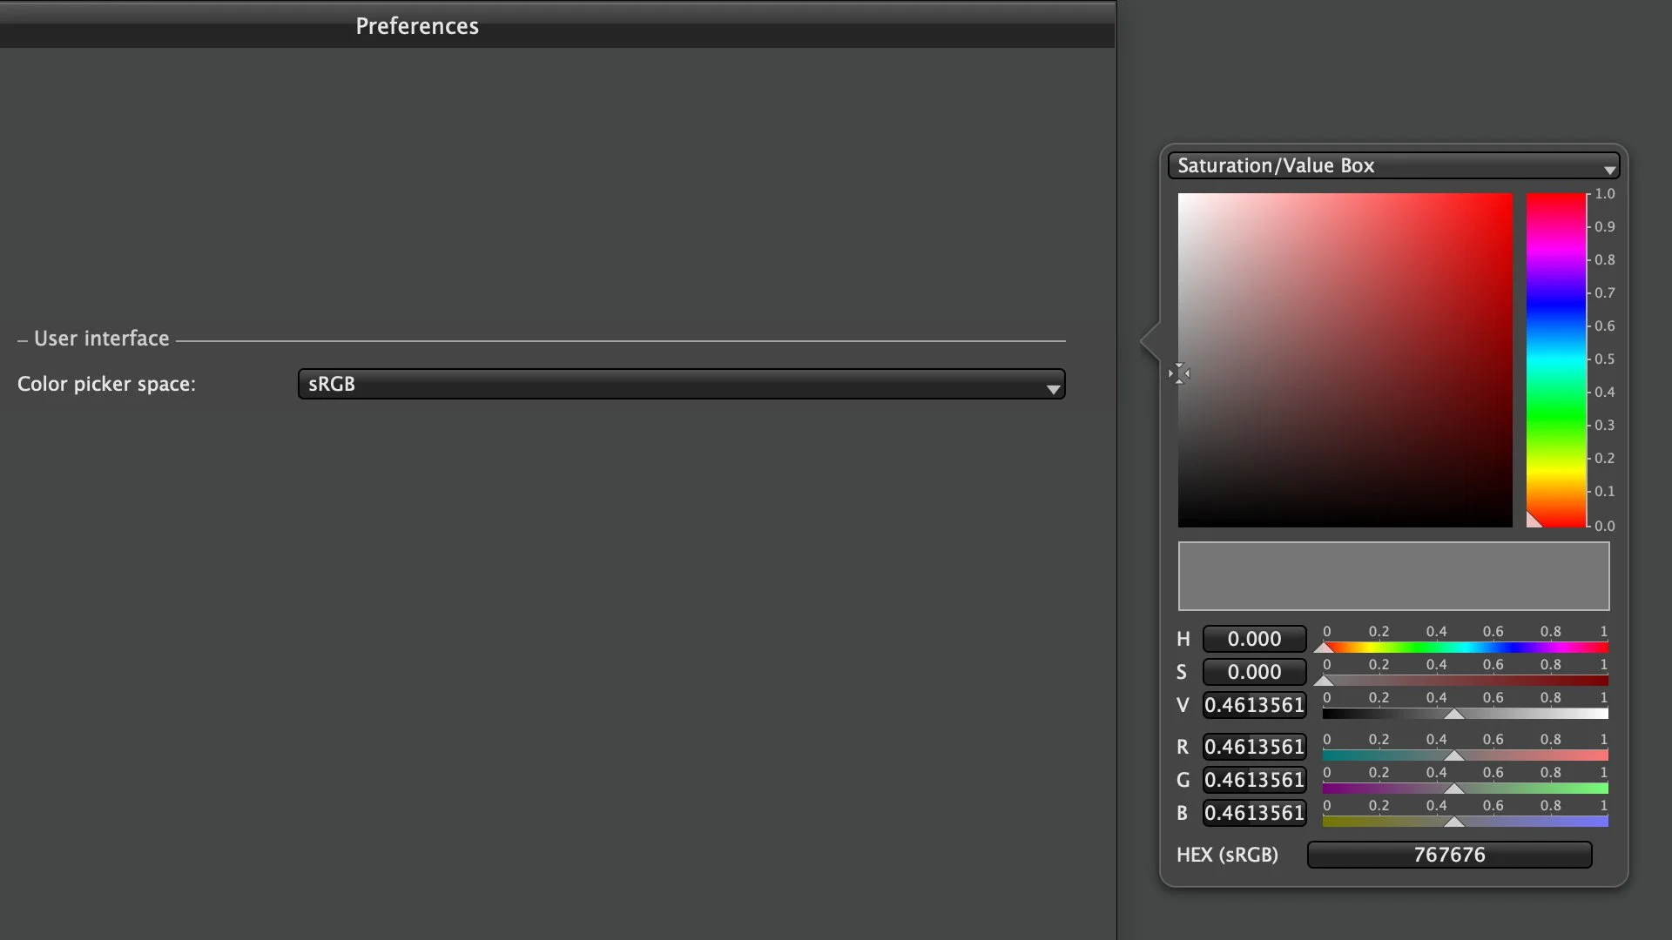
Task: Click the B channel numeric field
Action: pyautogui.click(x=1254, y=812)
